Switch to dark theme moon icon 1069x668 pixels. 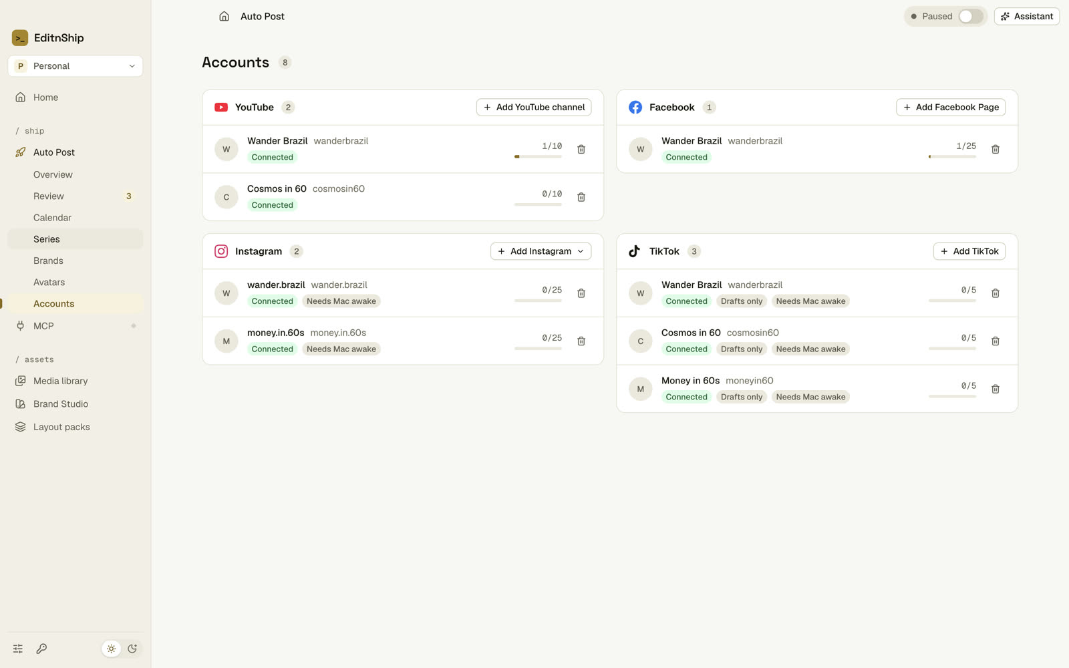[132, 649]
